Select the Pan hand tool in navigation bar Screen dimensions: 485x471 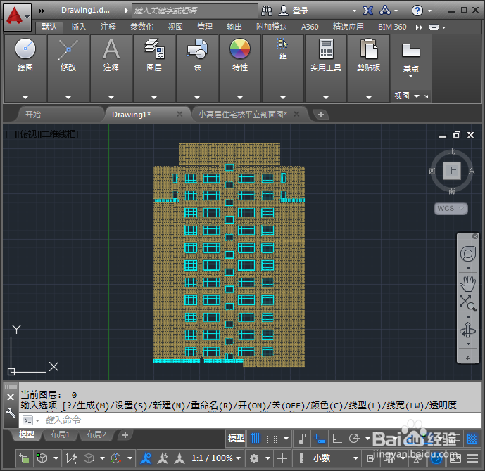point(467,283)
